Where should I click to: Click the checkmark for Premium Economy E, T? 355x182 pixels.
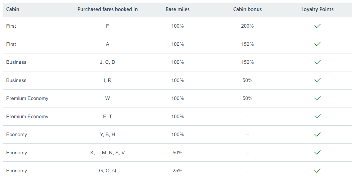tap(317, 116)
